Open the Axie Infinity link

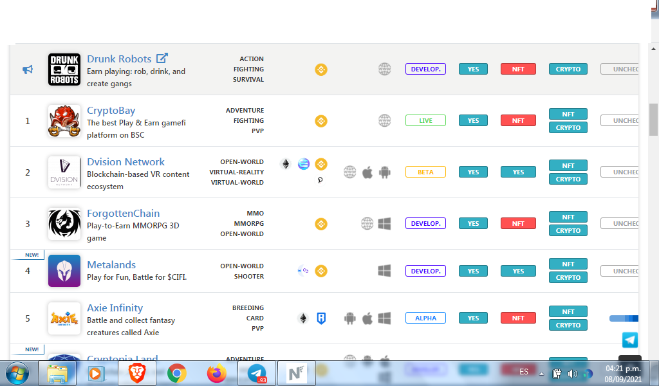[115, 308]
